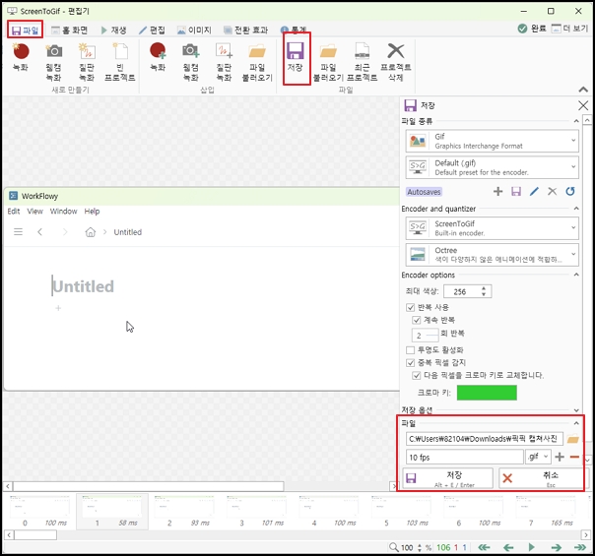Collapse Encoder and quantizer section
595x556 pixels.
576,209
